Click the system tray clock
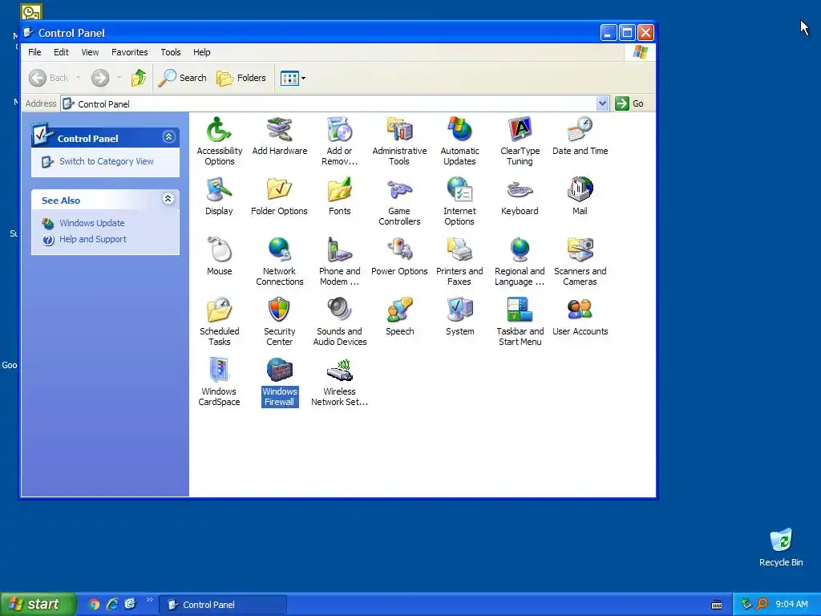This screenshot has height=616, width=821. click(x=791, y=604)
